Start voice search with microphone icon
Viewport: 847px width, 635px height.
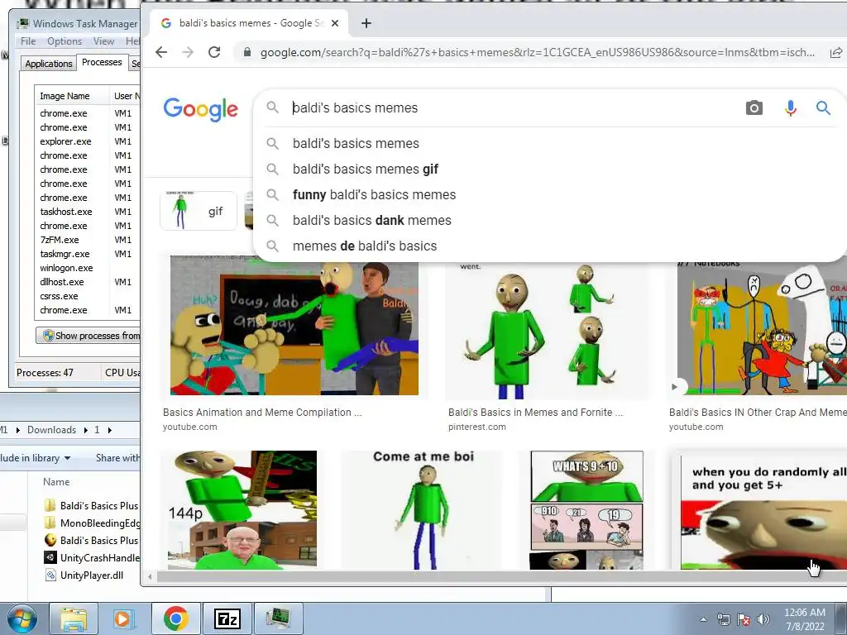tap(790, 108)
